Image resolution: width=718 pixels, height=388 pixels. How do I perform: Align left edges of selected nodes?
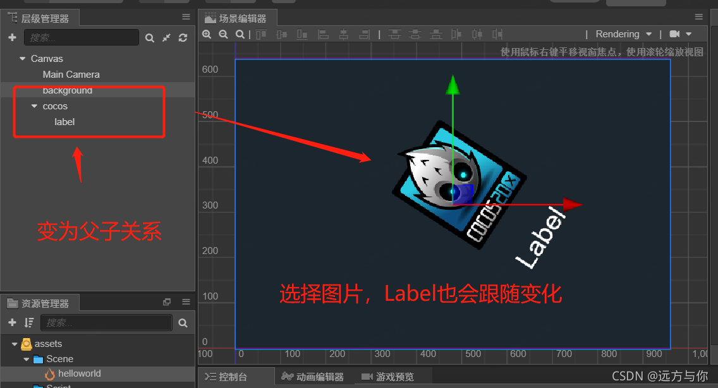(323, 34)
